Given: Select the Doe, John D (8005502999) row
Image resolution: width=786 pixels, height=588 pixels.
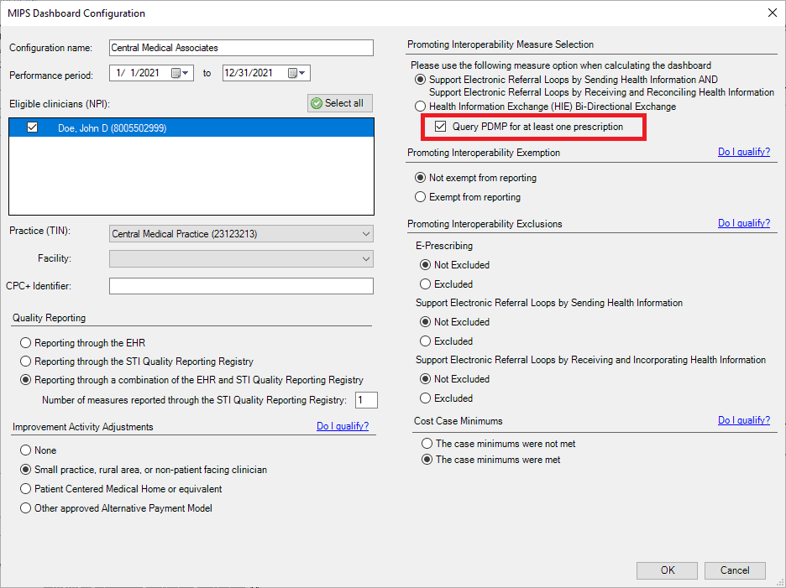Looking at the screenshot, I should (x=191, y=127).
